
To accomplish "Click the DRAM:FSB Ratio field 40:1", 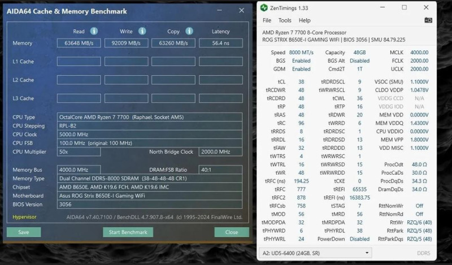I will pyautogui.click(x=220, y=170).
